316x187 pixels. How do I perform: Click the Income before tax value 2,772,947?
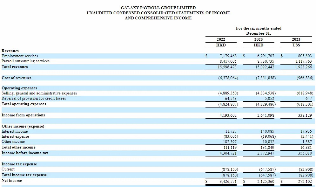pos(266,153)
